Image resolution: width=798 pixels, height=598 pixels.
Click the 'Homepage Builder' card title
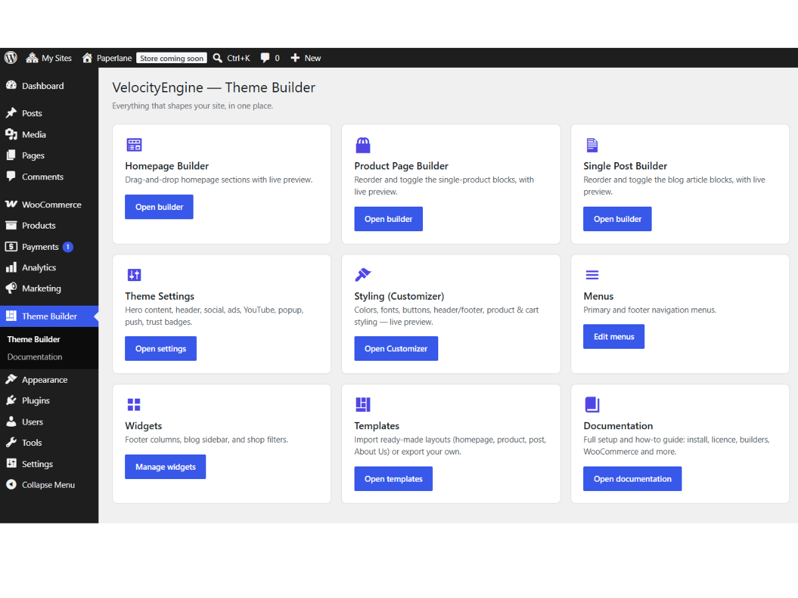(167, 166)
